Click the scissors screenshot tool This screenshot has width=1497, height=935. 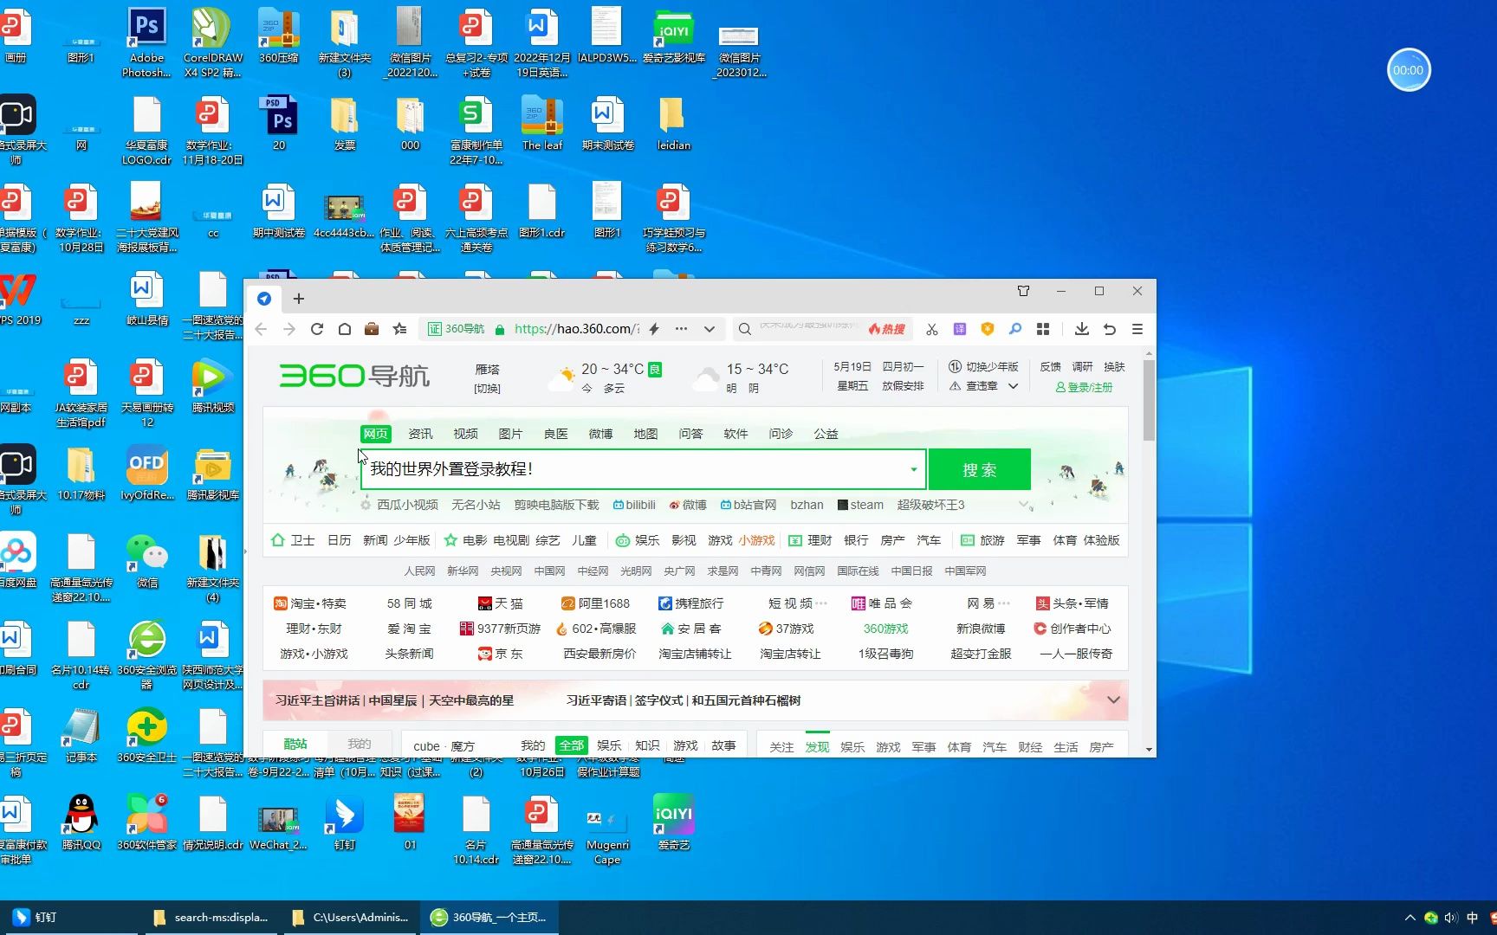pyautogui.click(x=932, y=329)
